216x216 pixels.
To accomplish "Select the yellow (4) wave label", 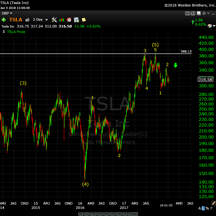I will point(85,184).
